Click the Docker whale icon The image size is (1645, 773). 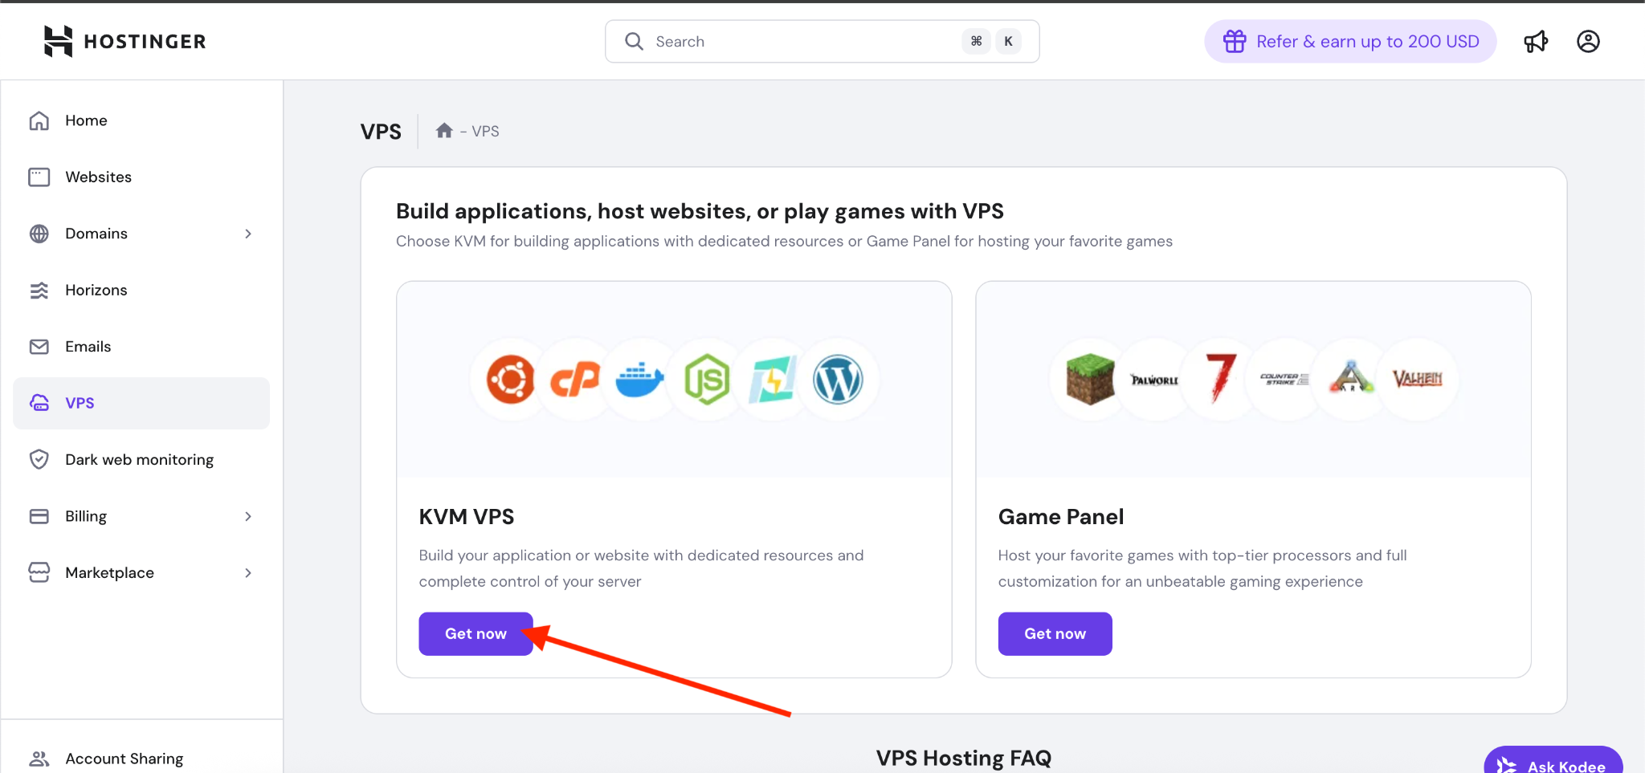pyautogui.click(x=639, y=379)
